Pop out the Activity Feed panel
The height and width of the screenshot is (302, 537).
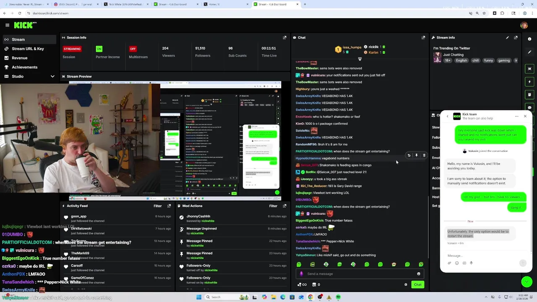(x=169, y=206)
